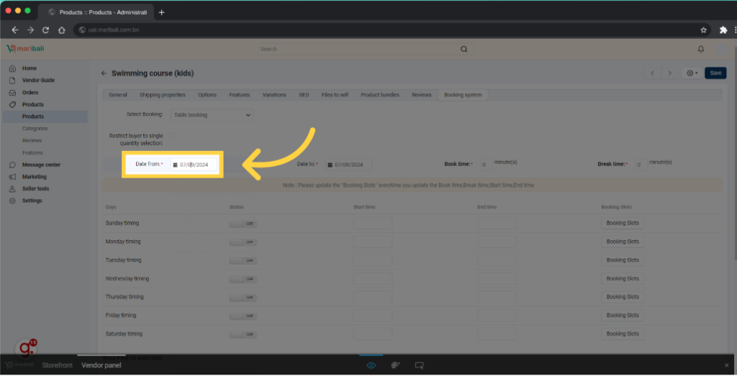Go to previous product with left chevron
Image resolution: width=737 pixels, height=376 pixels.
652,73
